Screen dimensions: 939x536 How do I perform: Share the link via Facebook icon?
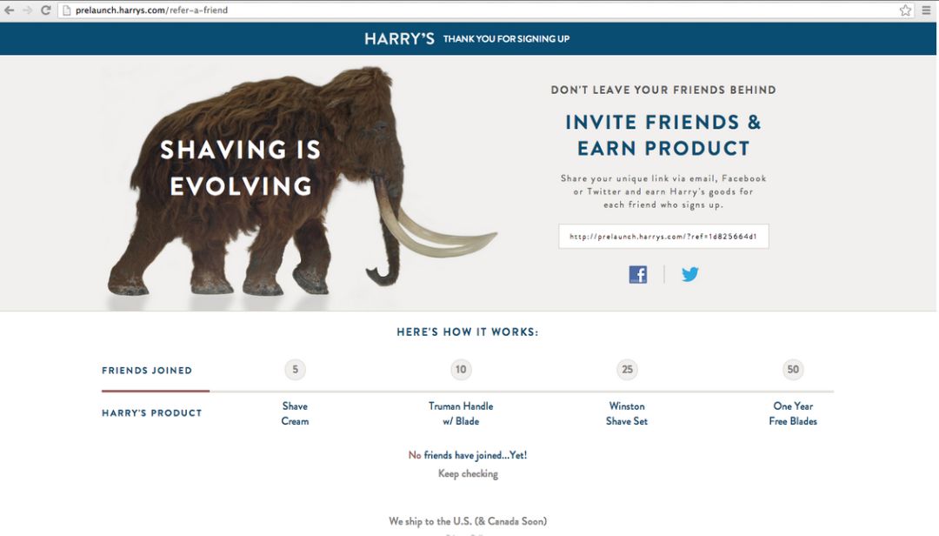click(638, 275)
